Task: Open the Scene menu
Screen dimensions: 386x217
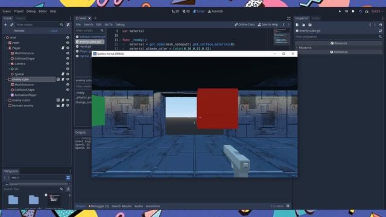Action: point(7,11)
